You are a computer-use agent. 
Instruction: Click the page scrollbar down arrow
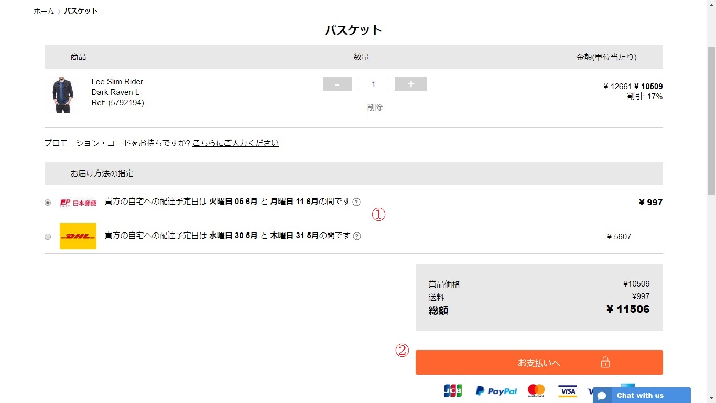(x=711, y=399)
